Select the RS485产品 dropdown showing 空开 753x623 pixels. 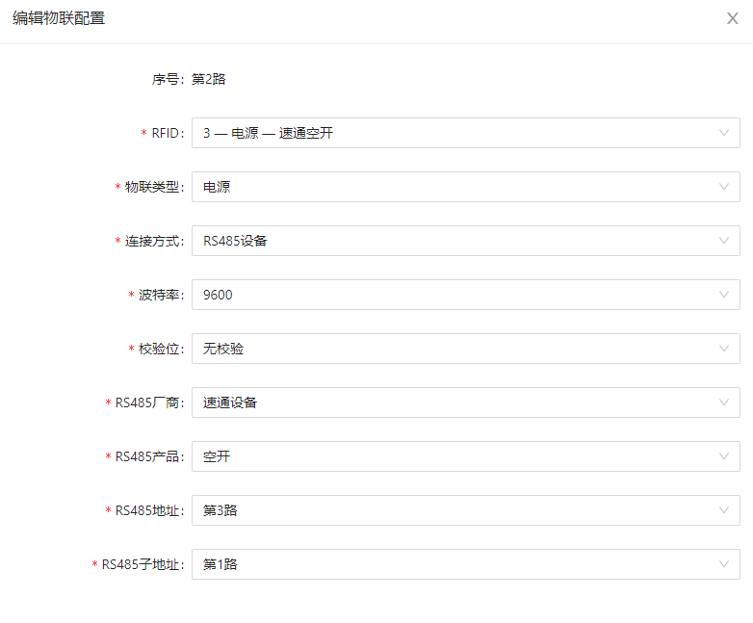point(453,456)
